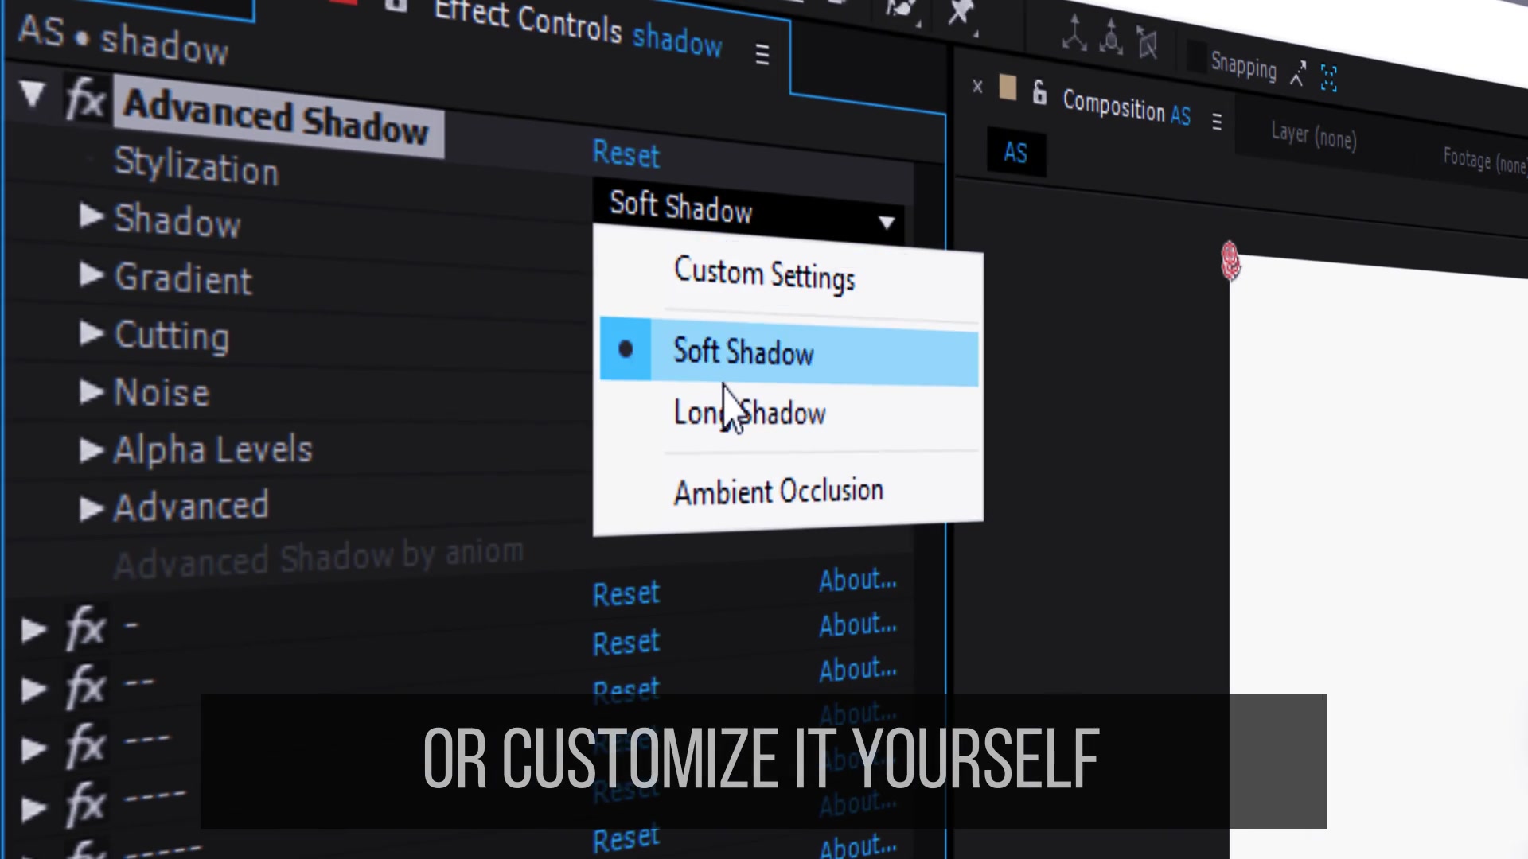Open About for the single-dash effect
Image resolution: width=1528 pixels, height=859 pixels.
click(x=858, y=581)
